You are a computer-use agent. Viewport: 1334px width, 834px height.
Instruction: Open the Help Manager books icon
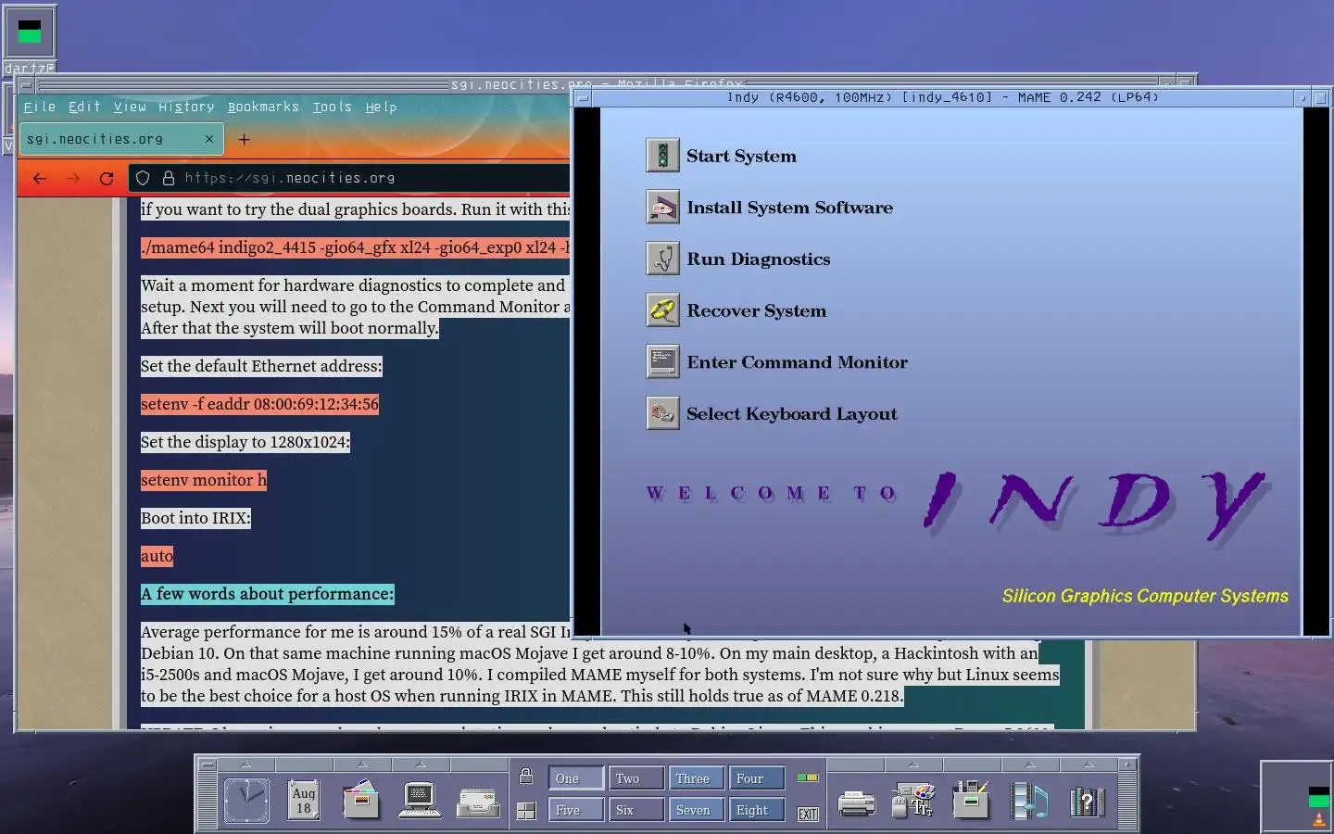tap(1086, 802)
